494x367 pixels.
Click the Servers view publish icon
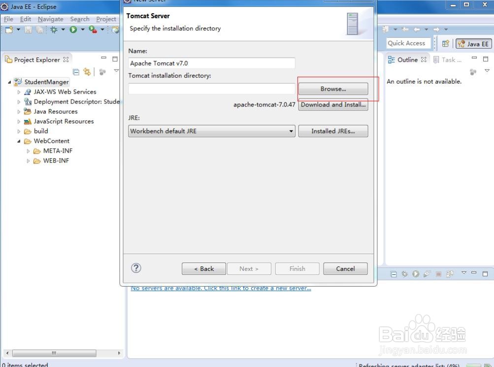pos(450,274)
